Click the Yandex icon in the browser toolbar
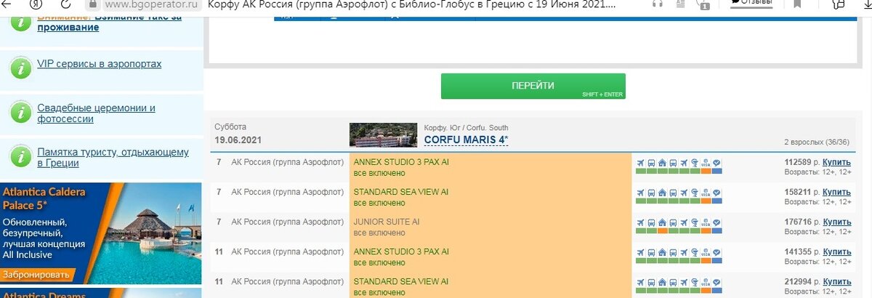 (36, 4)
